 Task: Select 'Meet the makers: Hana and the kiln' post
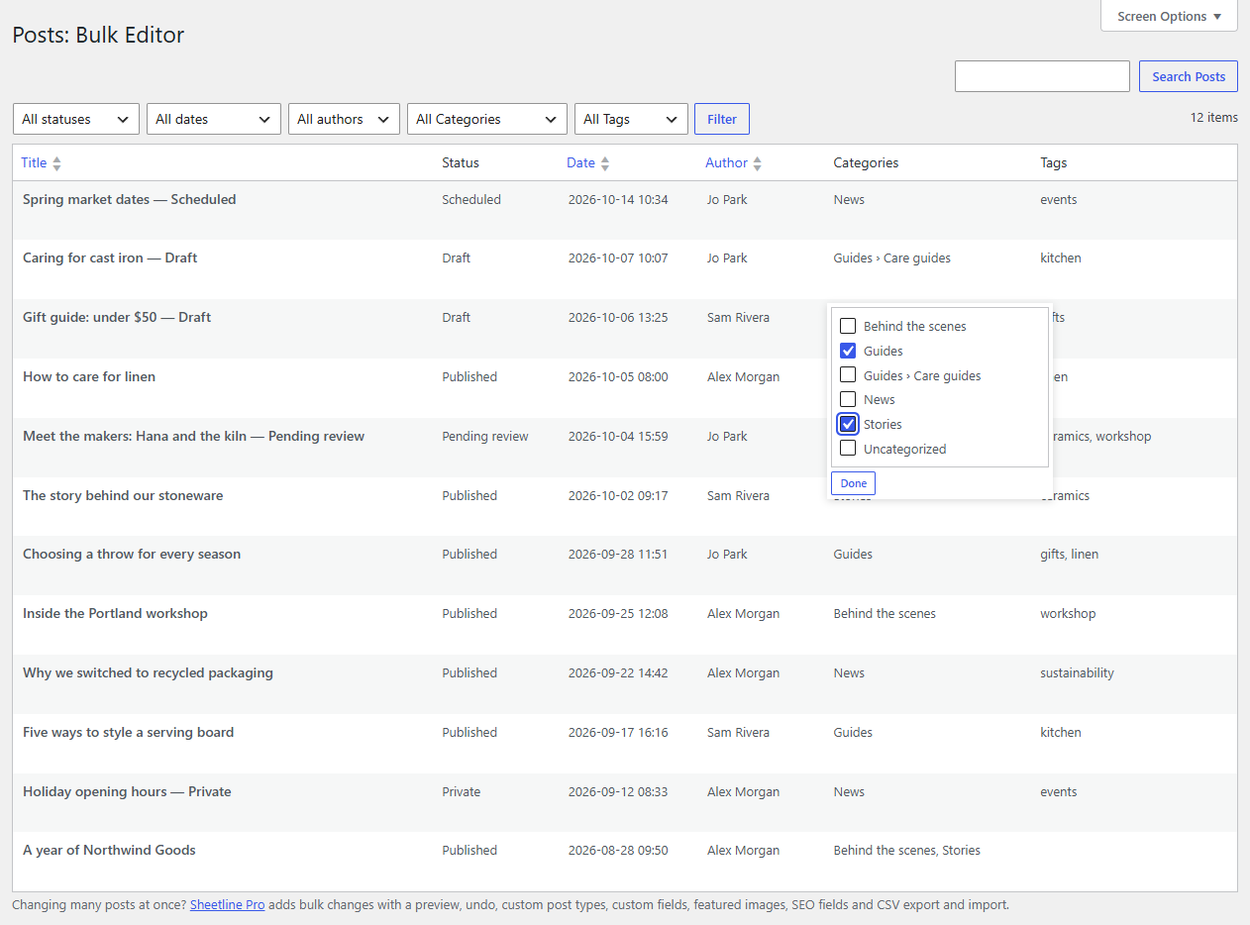click(193, 436)
